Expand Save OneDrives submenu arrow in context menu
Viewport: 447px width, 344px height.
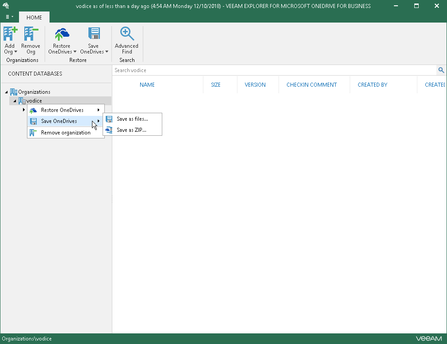[x=99, y=121]
